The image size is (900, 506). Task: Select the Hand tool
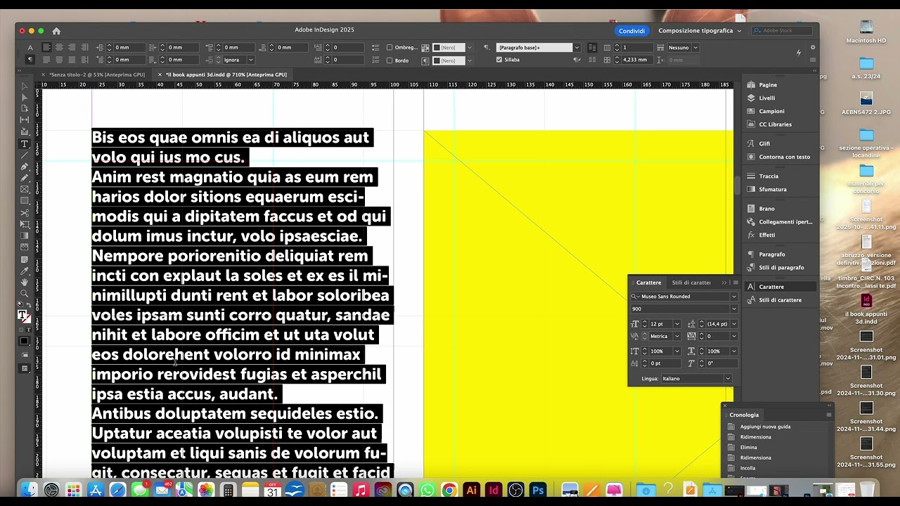[25, 282]
